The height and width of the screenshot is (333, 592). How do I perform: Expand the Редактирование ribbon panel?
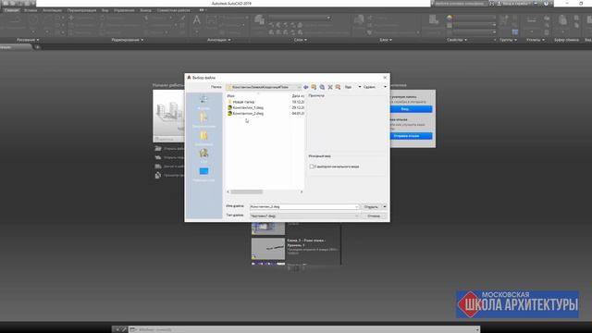pyautogui.click(x=128, y=40)
